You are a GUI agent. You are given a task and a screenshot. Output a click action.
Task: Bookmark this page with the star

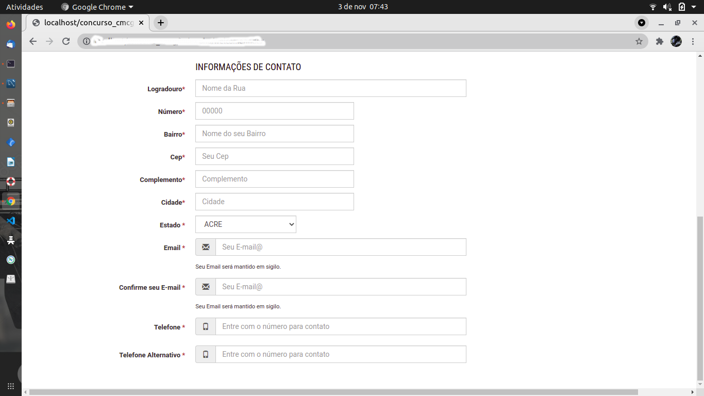pos(639,41)
